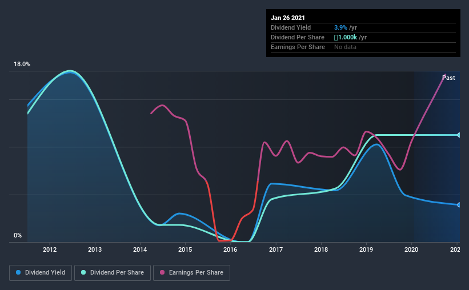Click the tooltip 'Dividend Per Share' row label

tap(298, 37)
